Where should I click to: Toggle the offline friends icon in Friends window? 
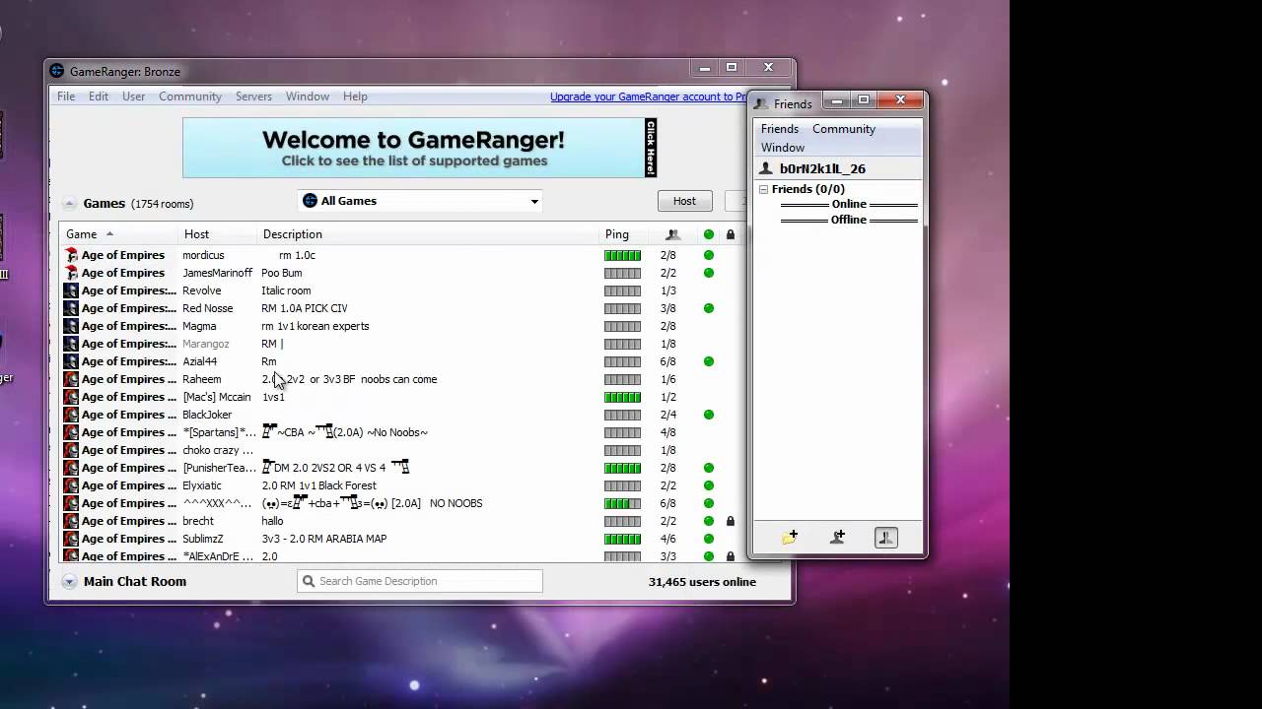885,537
